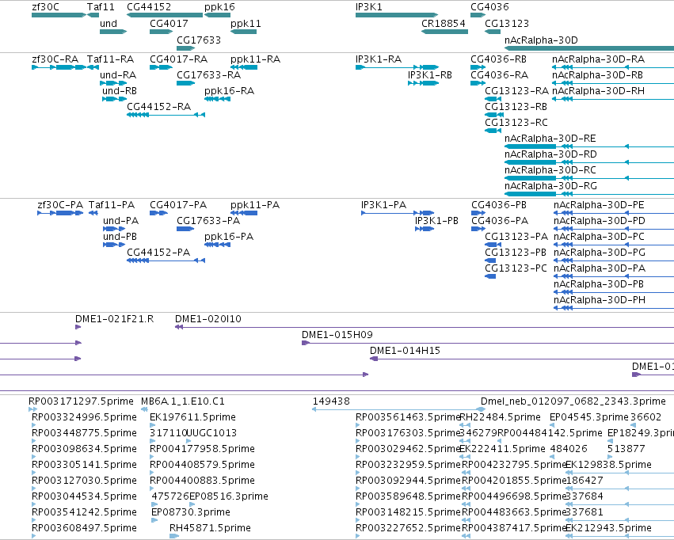This screenshot has width=674, height=540.
Task: Select the ppk11 gene feature
Action: [244, 32]
